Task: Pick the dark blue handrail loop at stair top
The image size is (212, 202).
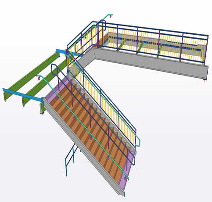Action: 54,69
